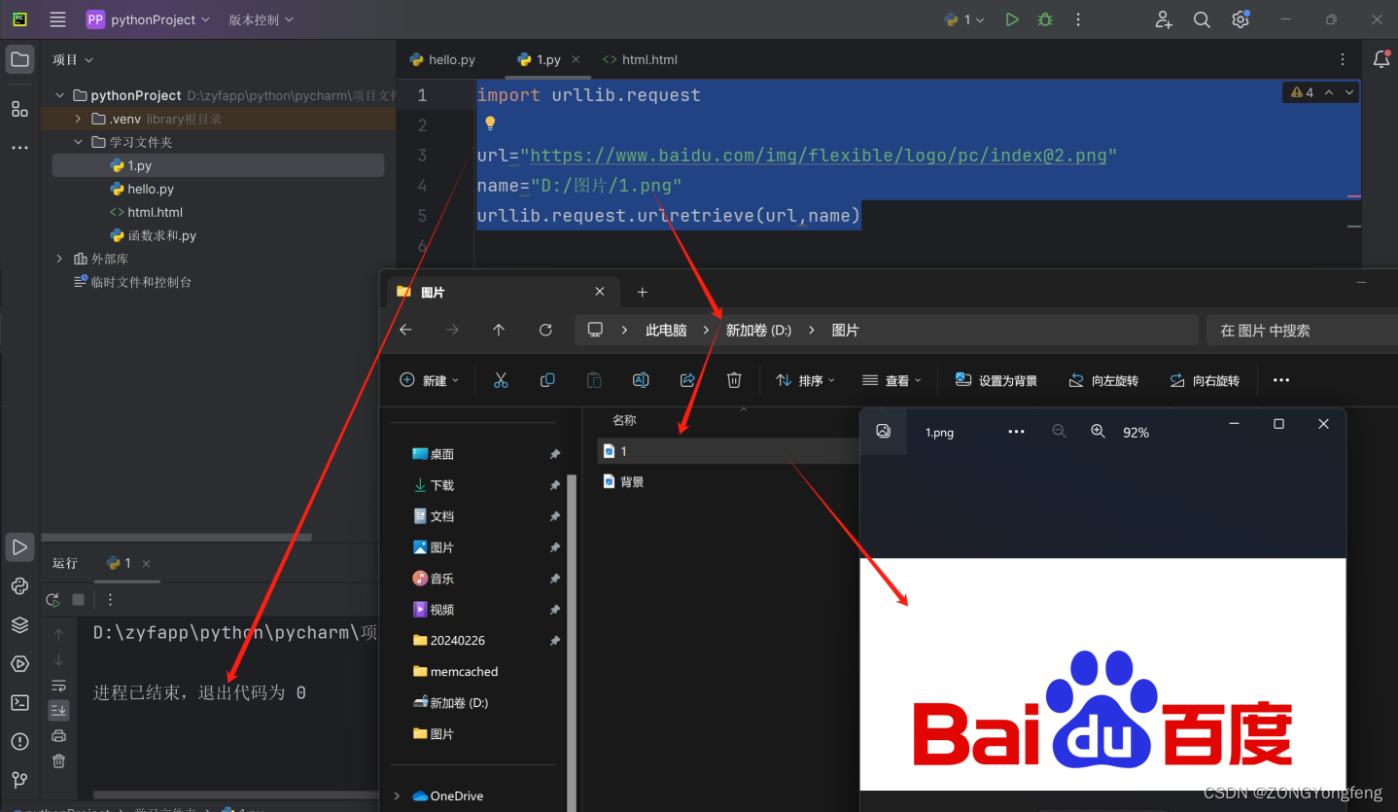The image size is (1398, 812).
Task: Click zoom in icon in Photos viewer
Action: point(1098,432)
